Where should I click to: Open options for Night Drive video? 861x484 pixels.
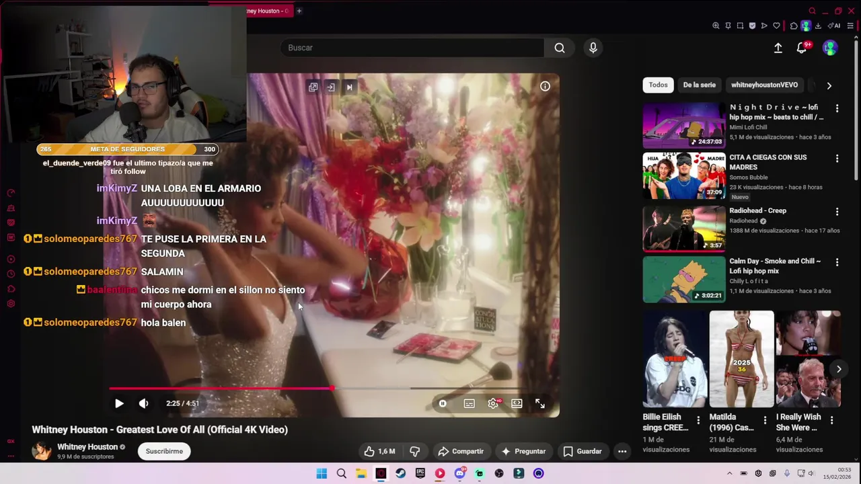pos(837,108)
